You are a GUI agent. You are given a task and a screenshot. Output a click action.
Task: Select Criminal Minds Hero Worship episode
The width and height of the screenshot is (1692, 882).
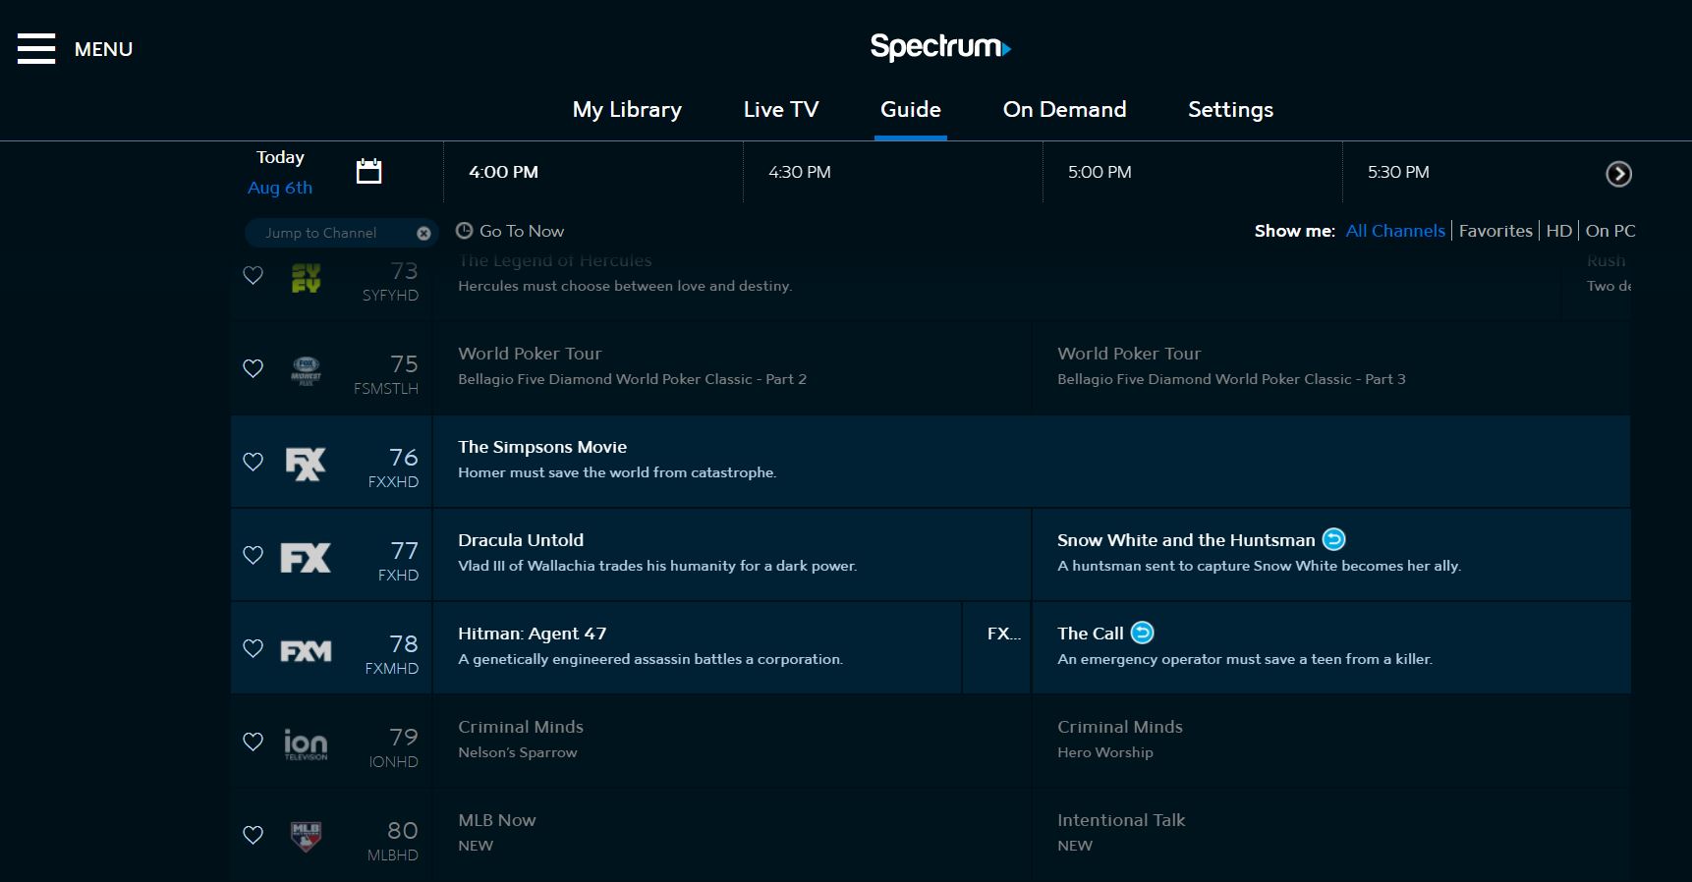click(x=1331, y=742)
